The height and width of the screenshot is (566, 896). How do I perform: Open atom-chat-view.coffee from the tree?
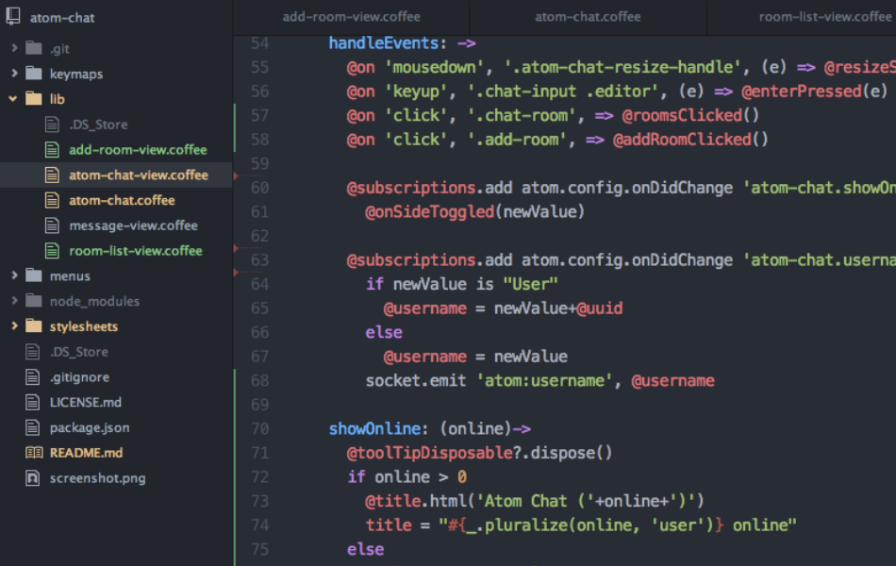click(139, 175)
